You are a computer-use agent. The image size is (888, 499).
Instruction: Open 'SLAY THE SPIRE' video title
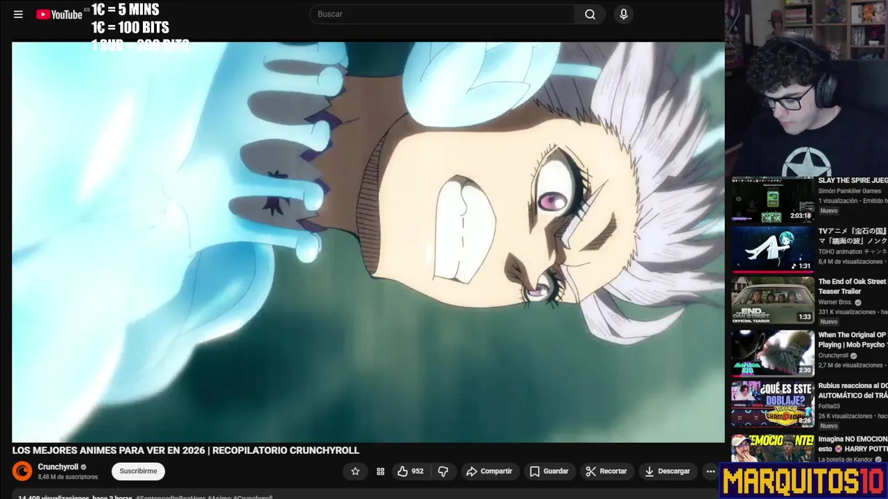[x=853, y=180]
